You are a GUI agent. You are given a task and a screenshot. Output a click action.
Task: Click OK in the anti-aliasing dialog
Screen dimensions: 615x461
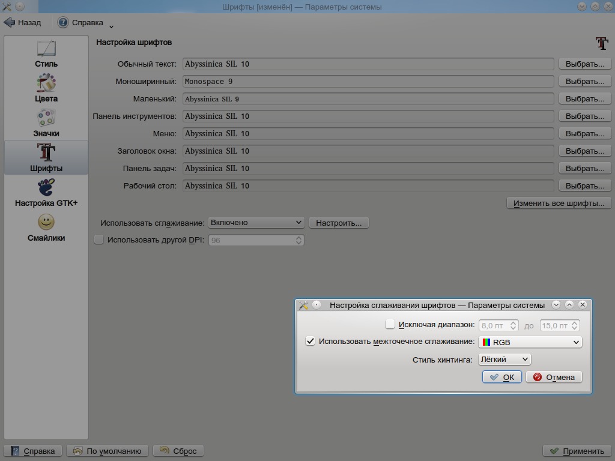[501, 377]
